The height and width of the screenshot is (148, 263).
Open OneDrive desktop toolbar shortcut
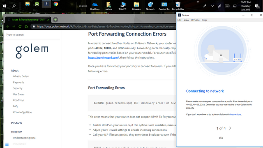[95, 6]
